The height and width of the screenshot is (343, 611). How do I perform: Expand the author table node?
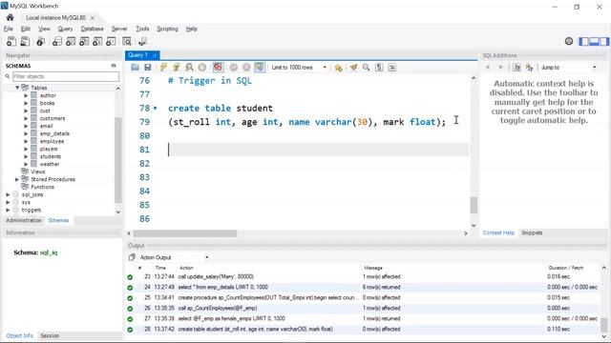(x=26, y=95)
